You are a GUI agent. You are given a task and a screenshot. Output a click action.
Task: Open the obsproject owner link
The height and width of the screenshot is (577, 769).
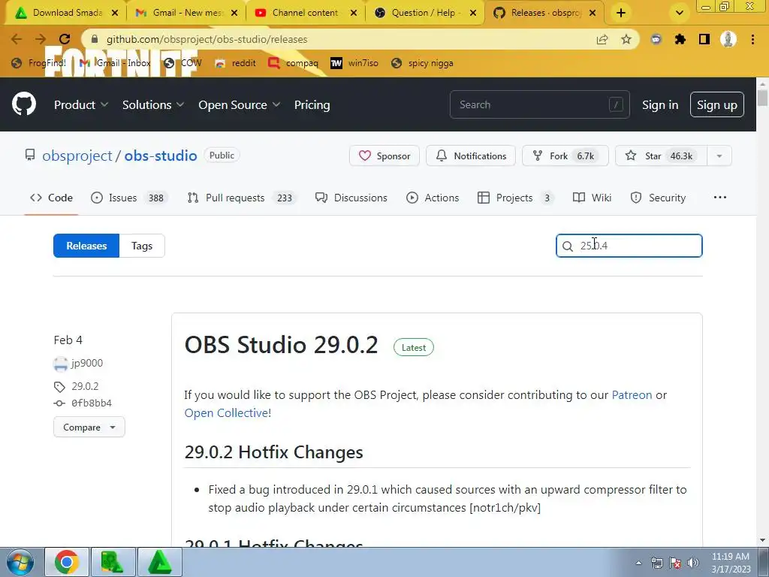pos(77,156)
